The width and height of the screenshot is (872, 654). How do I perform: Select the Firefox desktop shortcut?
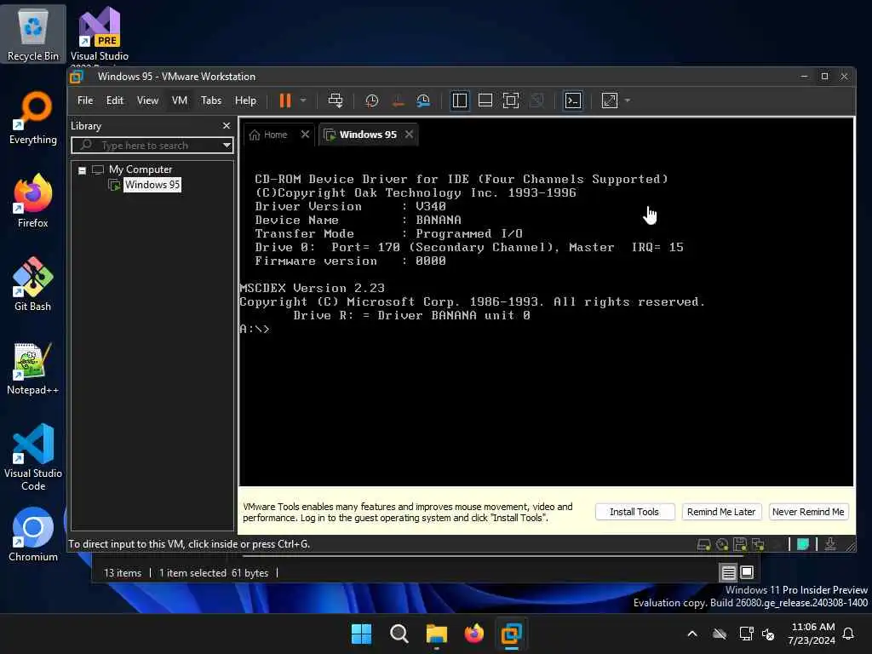pyautogui.click(x=33, y=201)
